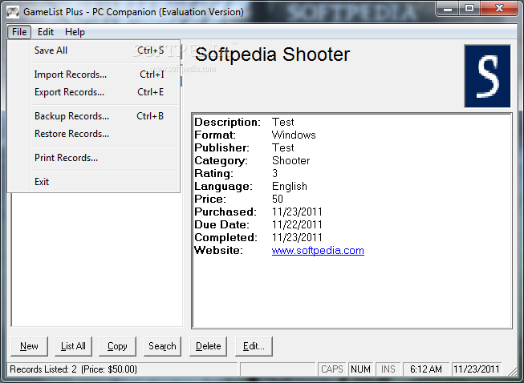
Task: Click the Purchased label
Action: pyautogui.click(x=225, y=212)
